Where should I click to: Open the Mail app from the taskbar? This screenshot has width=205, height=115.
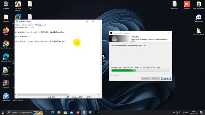(71, 112)
